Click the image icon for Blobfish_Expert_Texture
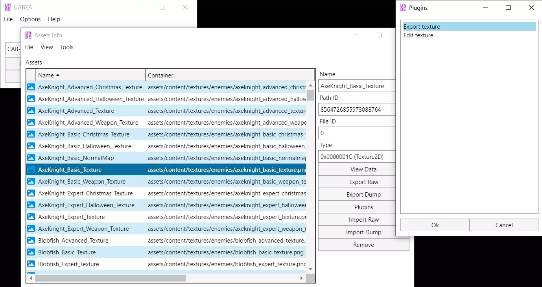Image resolution: width=542 pixels, height=287 pixels. [x=31, y=264]
